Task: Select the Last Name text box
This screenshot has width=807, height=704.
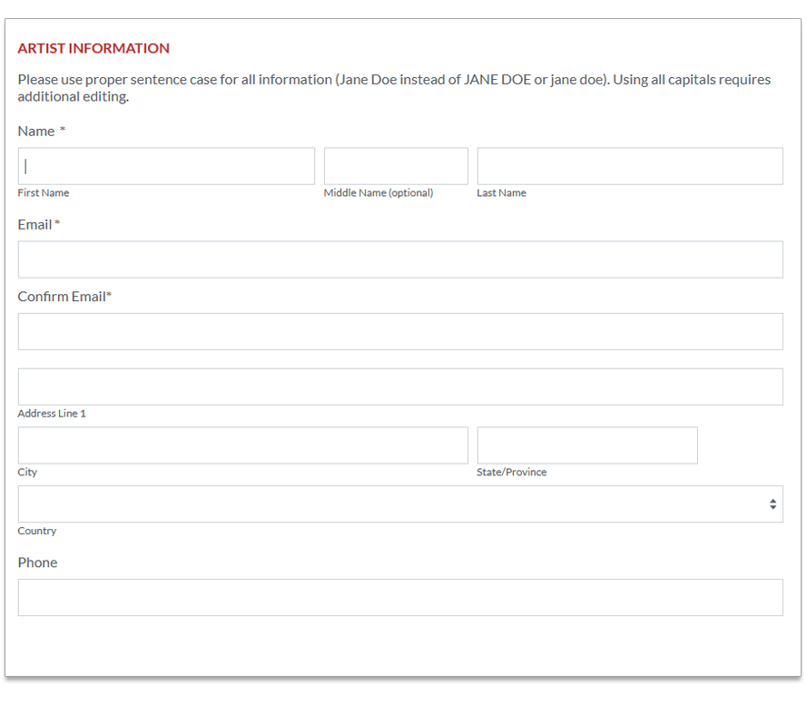Action: click(630, 166)
